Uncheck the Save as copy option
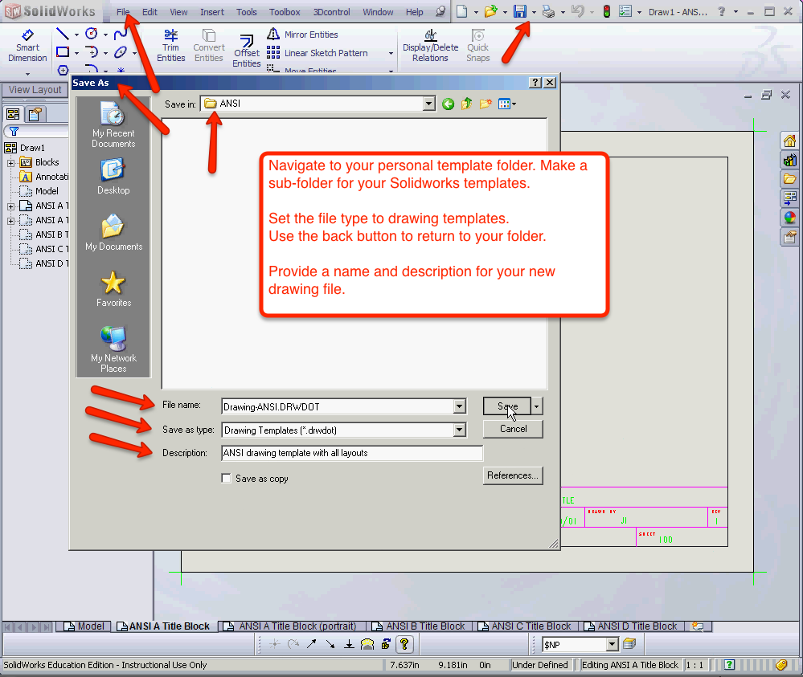Viewport: 803px width, 677px height. (x=226, y=477)
